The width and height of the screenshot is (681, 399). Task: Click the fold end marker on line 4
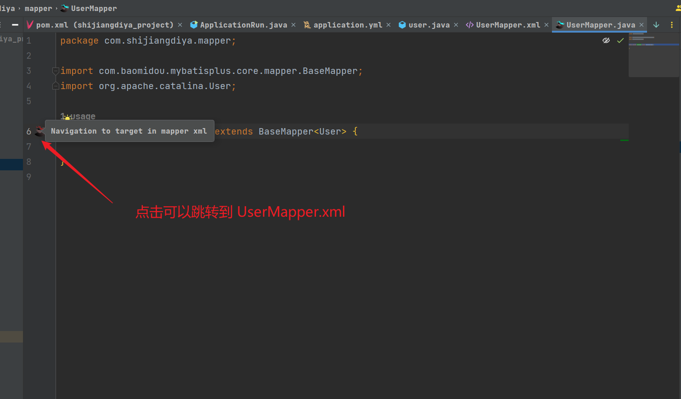pyautogui.click(x=56, y=86)
